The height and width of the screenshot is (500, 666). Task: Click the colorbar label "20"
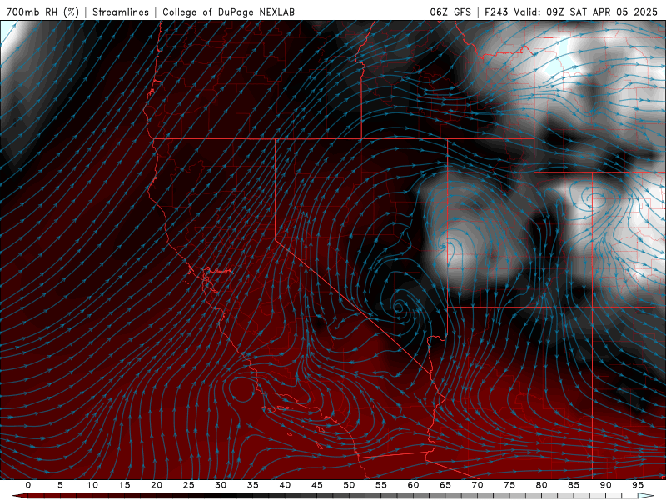[x=157, y=485]
